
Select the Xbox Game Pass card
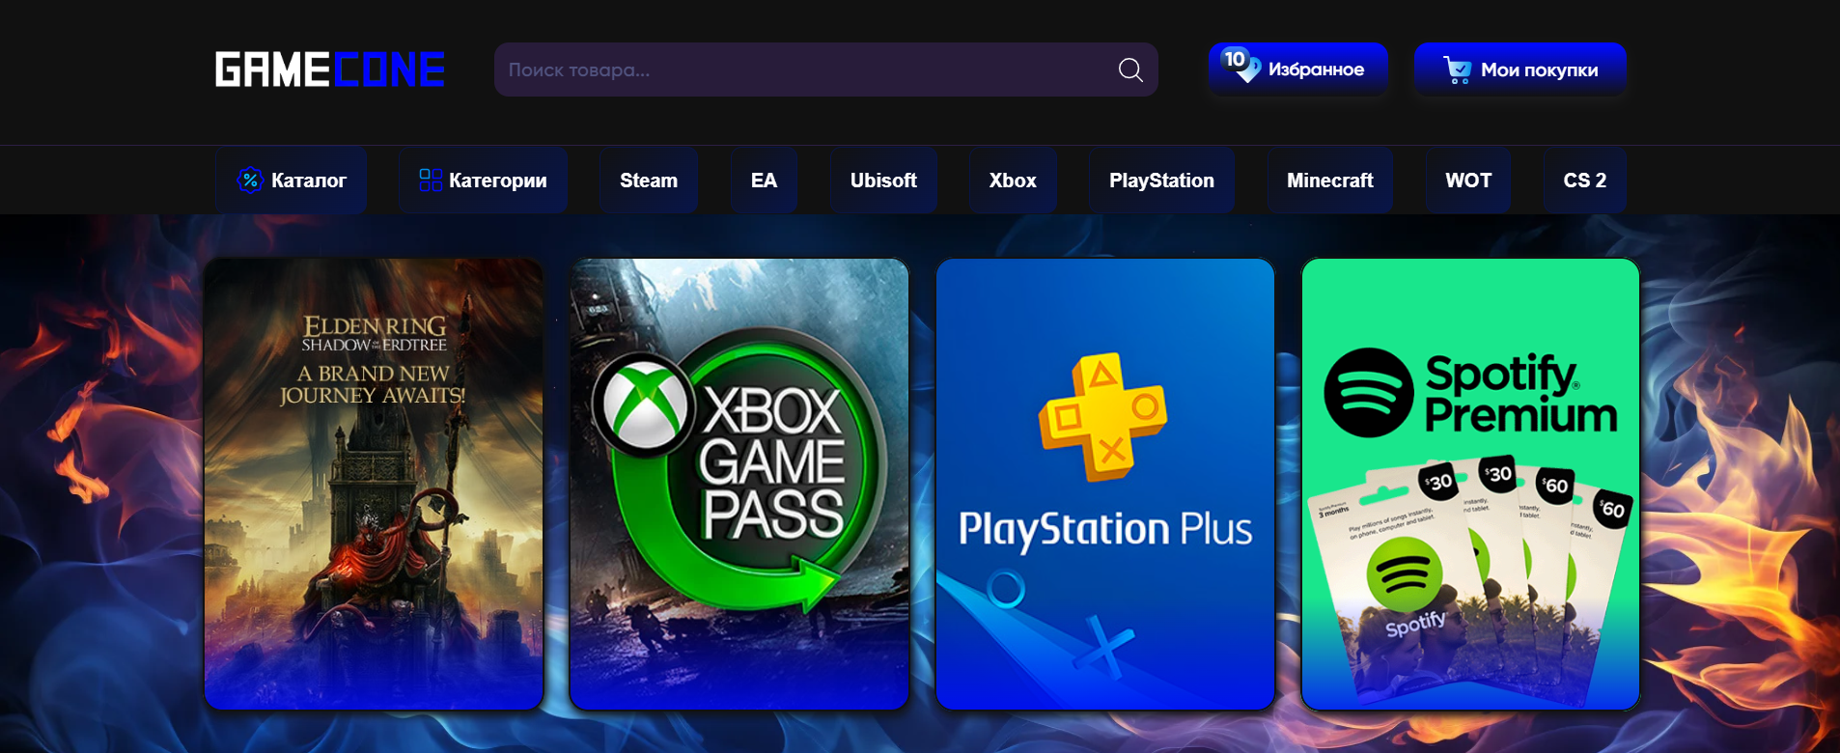click(739, 484)
